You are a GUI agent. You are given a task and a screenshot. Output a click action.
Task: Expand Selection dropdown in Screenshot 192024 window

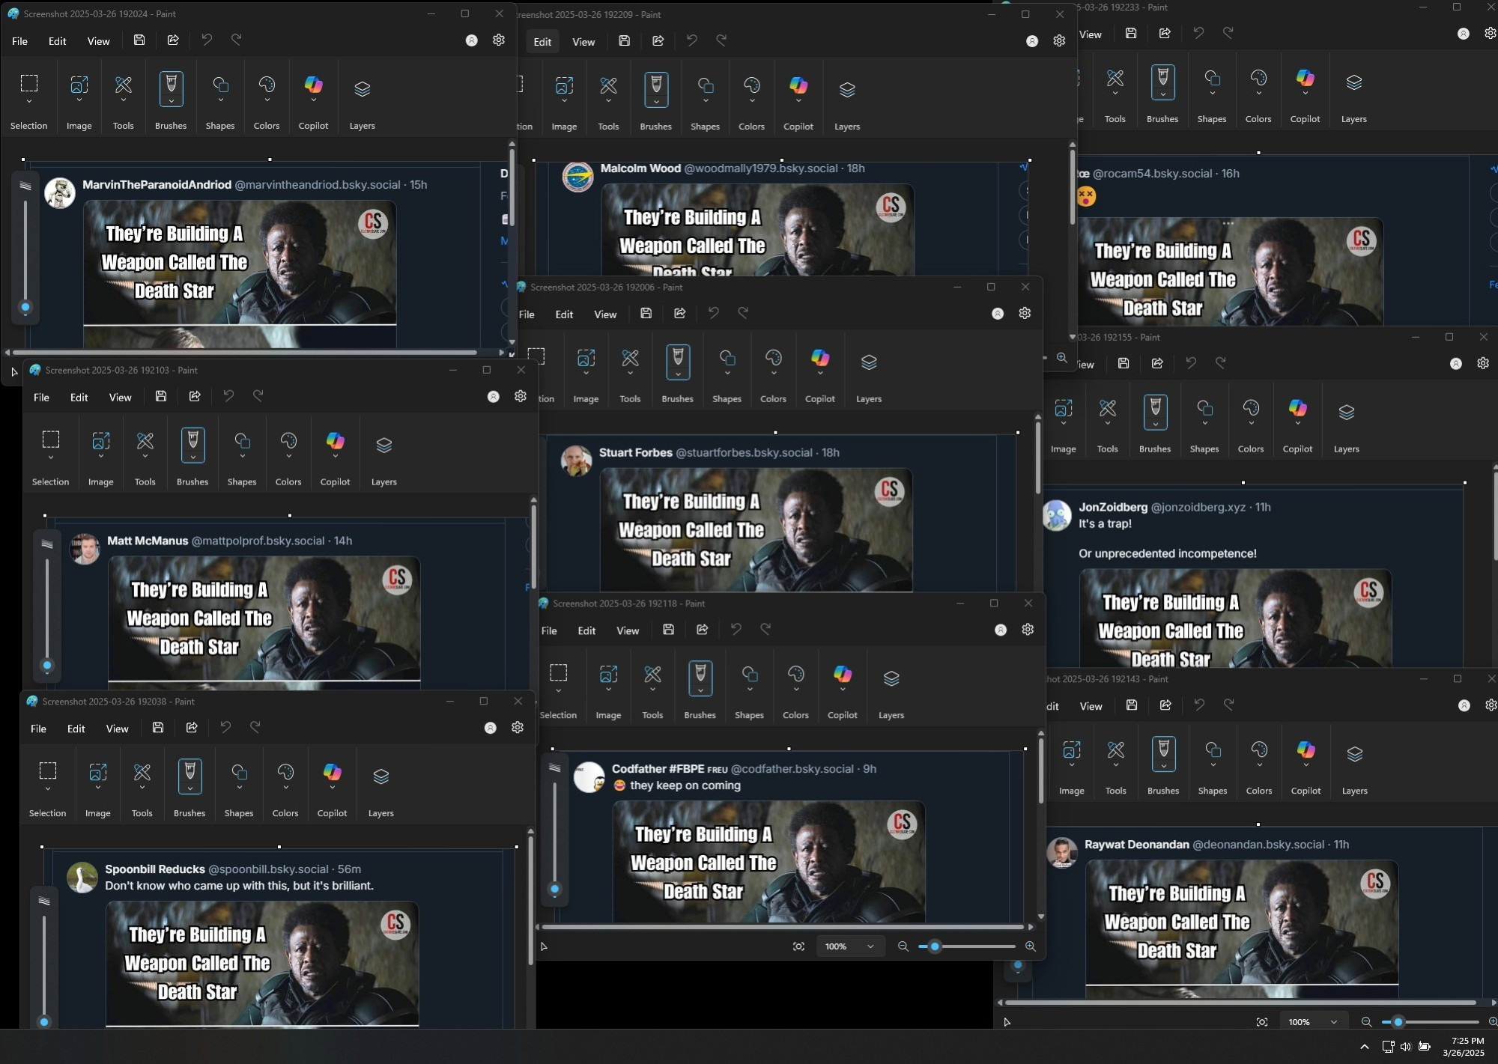coord(28,100)
